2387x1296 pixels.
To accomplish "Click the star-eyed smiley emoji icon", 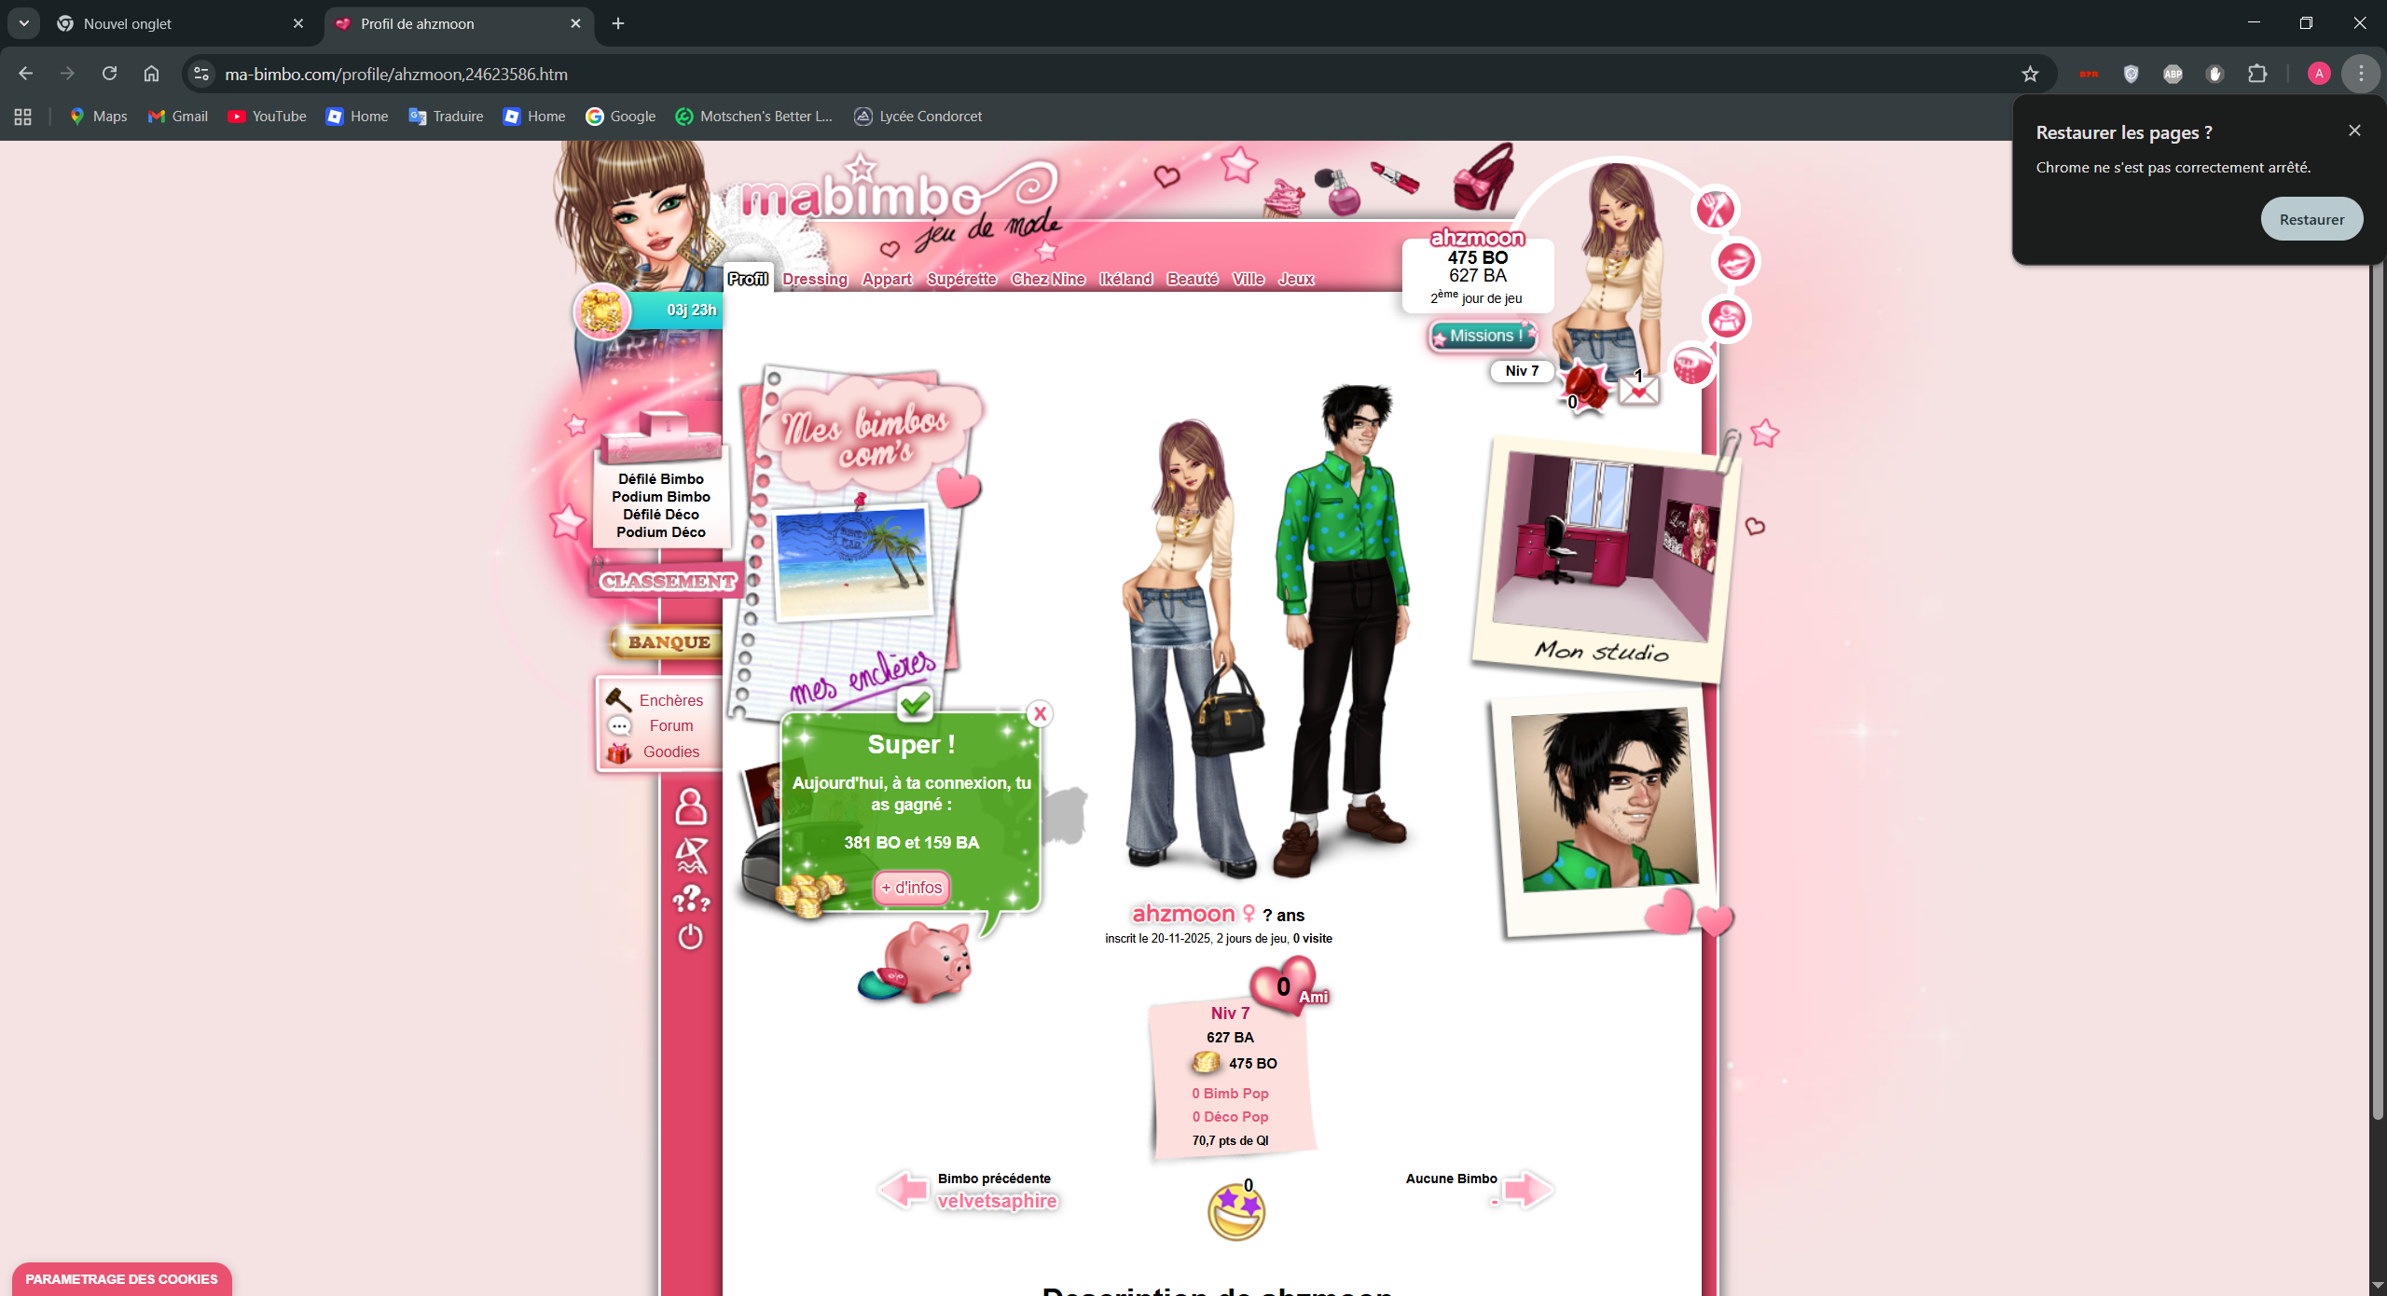I will [1235, 1212].
